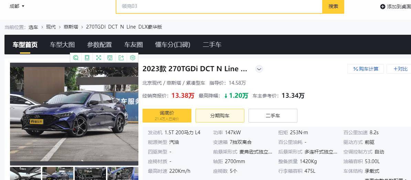Click the 2023款 270TGDi DCT N Line title
411x180 pixels.
pos(195,69)
